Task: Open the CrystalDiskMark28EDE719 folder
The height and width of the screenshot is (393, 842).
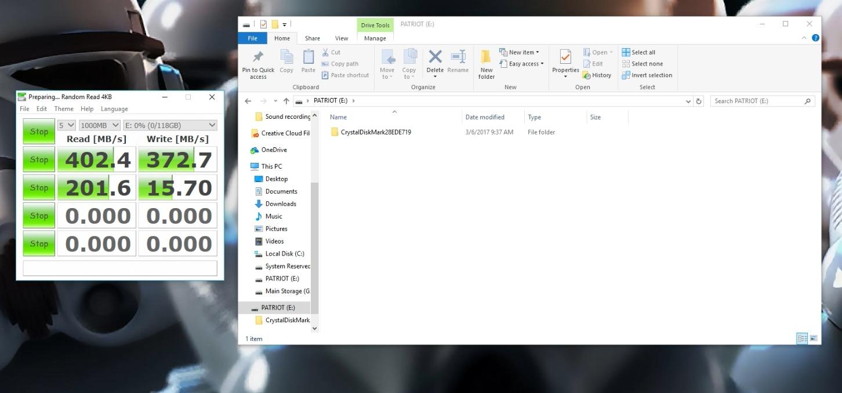Action: pos(375,132)
